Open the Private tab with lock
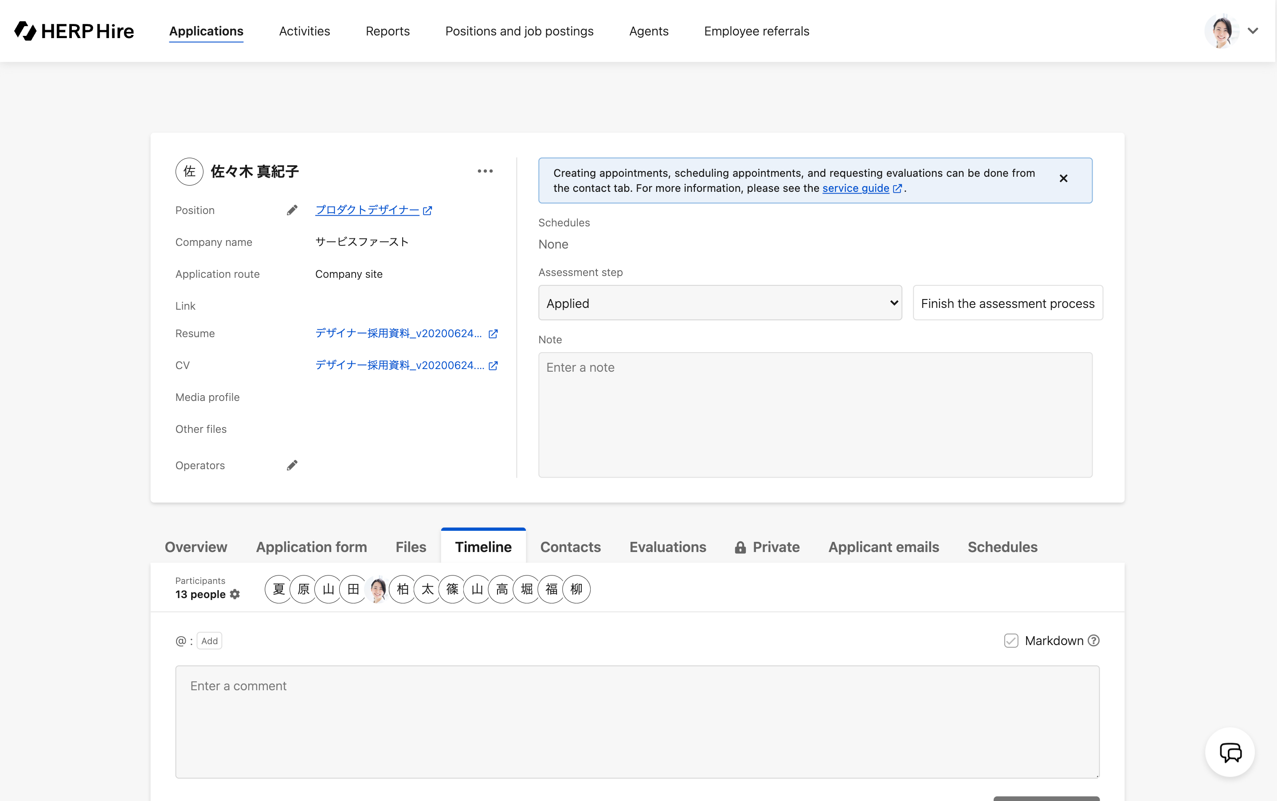 click(767, 547)
